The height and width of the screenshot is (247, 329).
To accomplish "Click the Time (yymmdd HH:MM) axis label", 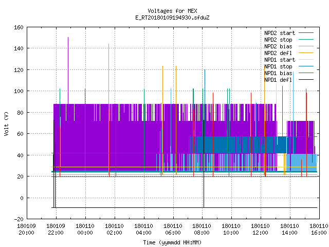I will [x=172, y=242].
